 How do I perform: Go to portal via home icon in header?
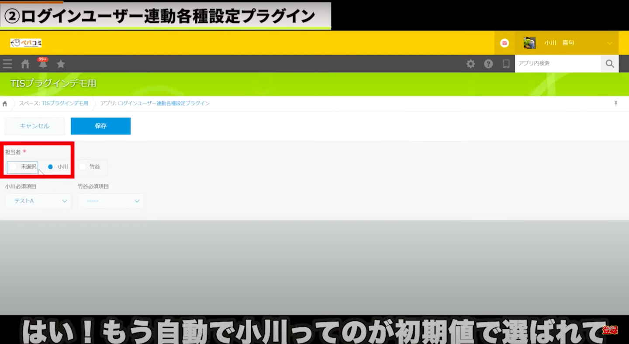[25, 64]
